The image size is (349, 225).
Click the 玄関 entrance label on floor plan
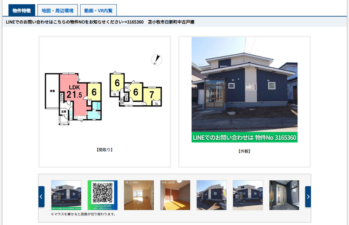pyautogui.click(x=64, y=111)
